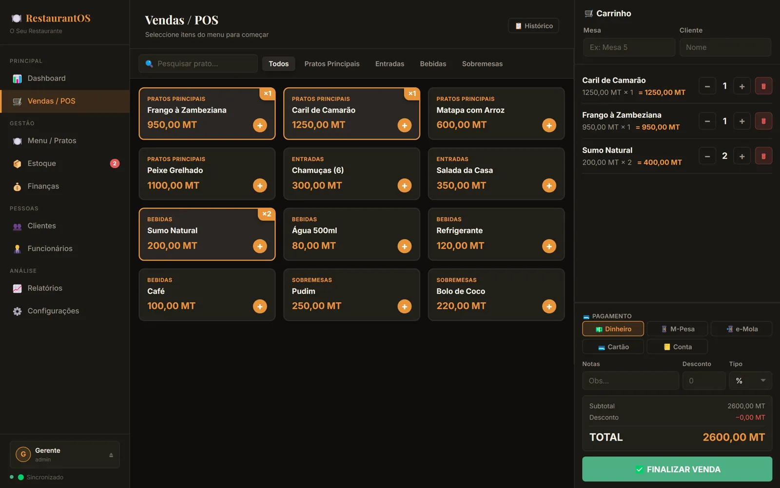The height and width of the screenshot is (488, 780).
Task: Open the Histórico sales history
Action: point(534,26)
